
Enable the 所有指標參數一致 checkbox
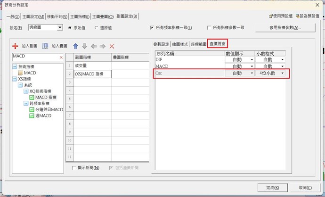coord(209,28)
